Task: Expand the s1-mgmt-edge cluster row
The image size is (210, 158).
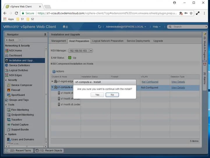Action: [x=52, y=81]
